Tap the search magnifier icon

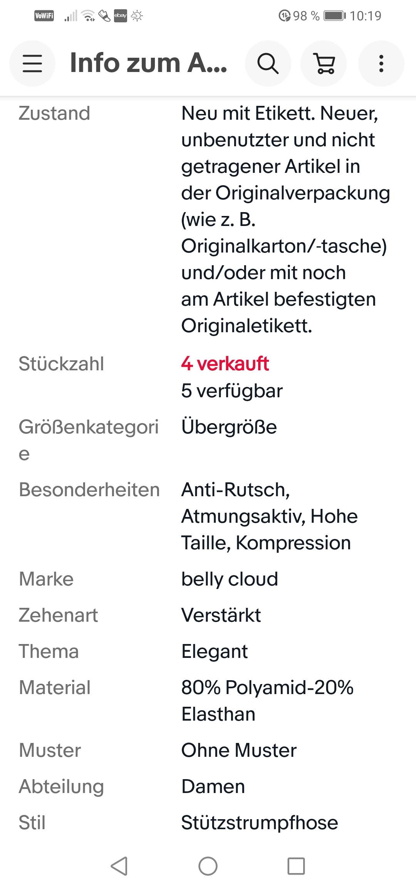(268, 64)
